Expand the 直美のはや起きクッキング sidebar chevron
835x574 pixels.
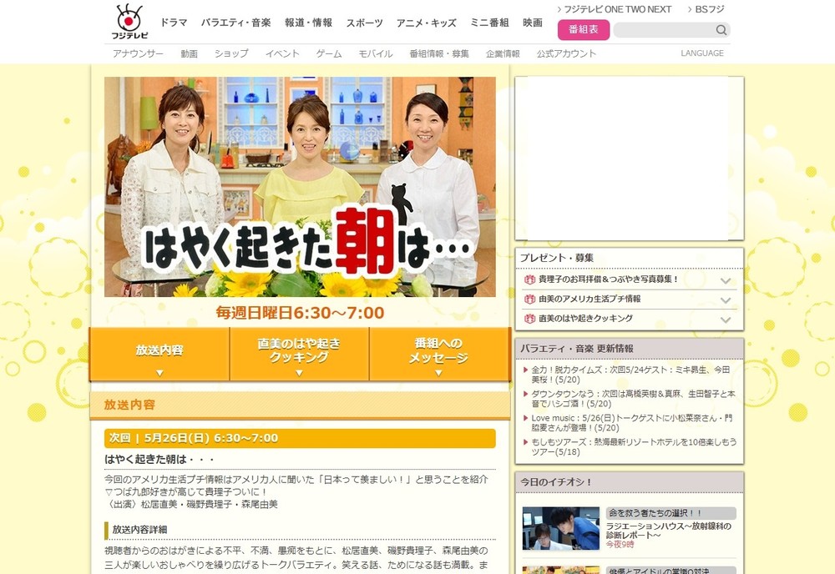coord(726,320)
